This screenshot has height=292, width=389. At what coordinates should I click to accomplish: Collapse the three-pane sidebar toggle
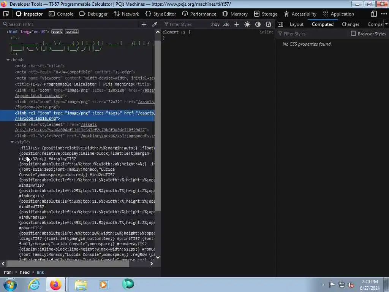pyautogui.click(x=280, y=24)
